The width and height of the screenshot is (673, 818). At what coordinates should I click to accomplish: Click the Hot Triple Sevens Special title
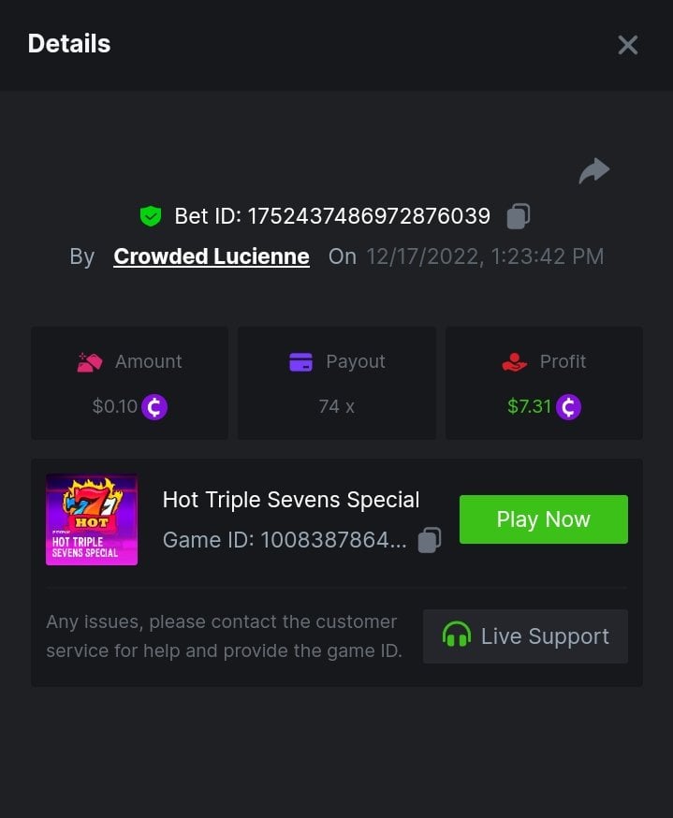291,500
